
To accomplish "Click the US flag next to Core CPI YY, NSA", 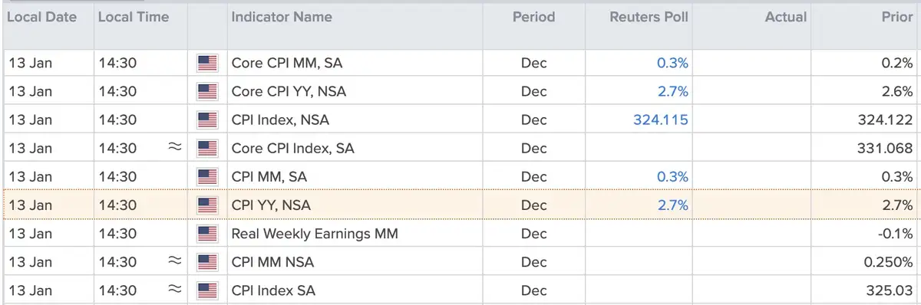I will pyautogui.click(x=207, y=91).
